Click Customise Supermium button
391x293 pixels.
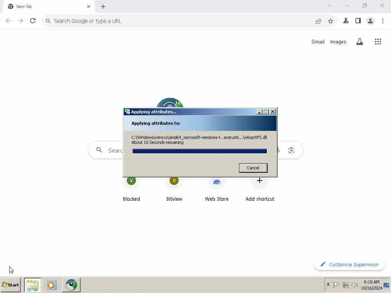pos(349,265)
